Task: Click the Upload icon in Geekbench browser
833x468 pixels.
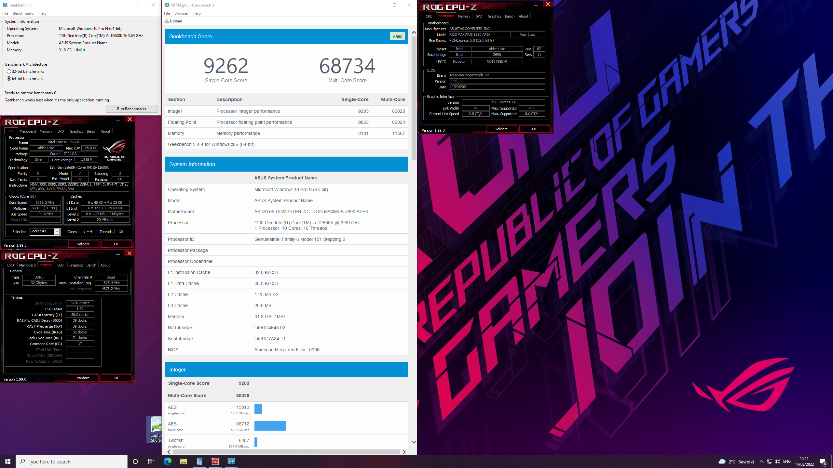Action: tap(166, 21)
